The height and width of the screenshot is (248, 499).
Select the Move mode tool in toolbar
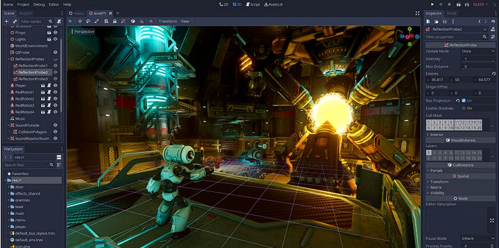[80, 21]
